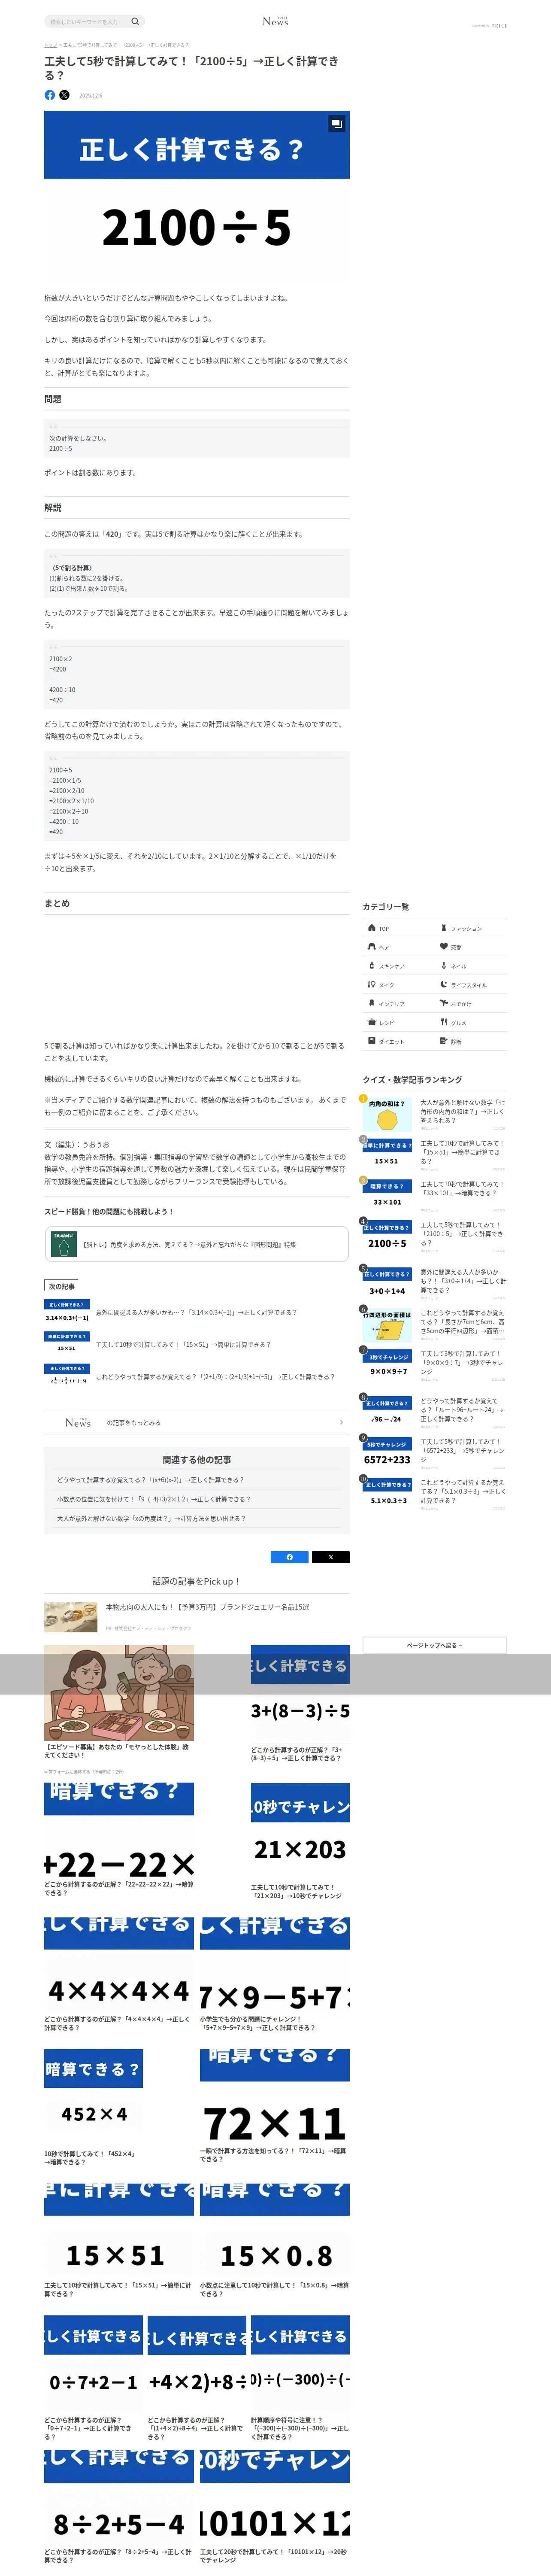Open next article (2+1/9)÷(2+1/3)+1−(−5)

click(x=196, y=1377)
